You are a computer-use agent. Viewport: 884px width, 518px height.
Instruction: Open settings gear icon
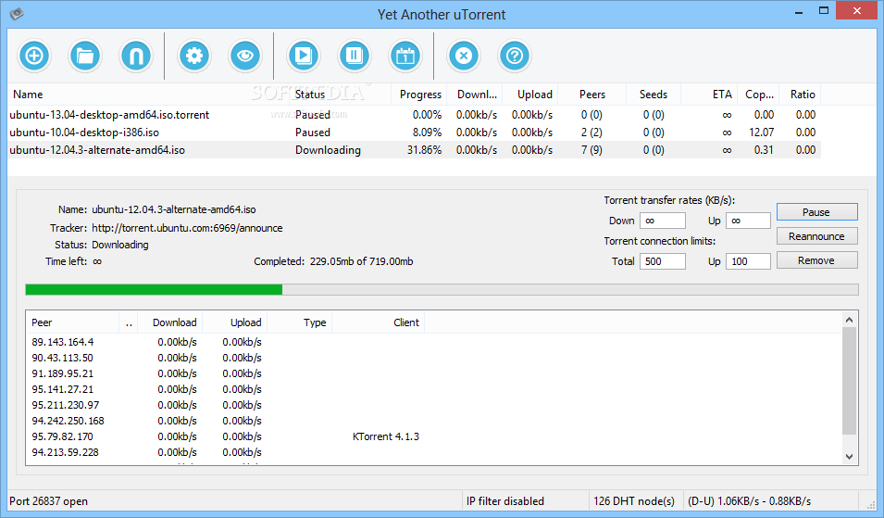point(194,56)
